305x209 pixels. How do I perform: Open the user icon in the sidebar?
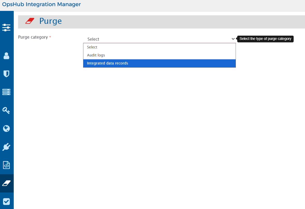(6, 56)
